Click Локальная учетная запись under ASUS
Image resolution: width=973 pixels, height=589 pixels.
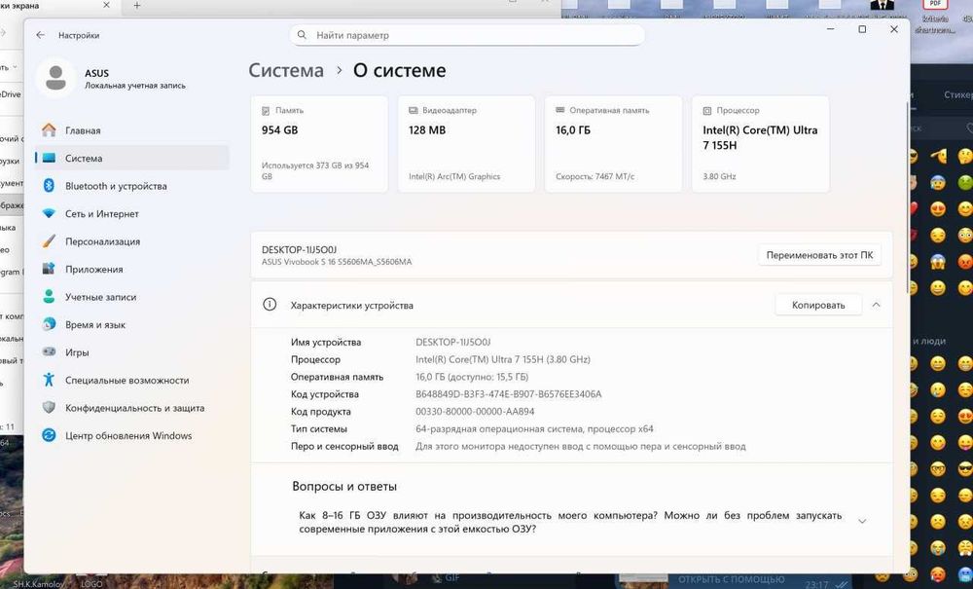[134, 86]
